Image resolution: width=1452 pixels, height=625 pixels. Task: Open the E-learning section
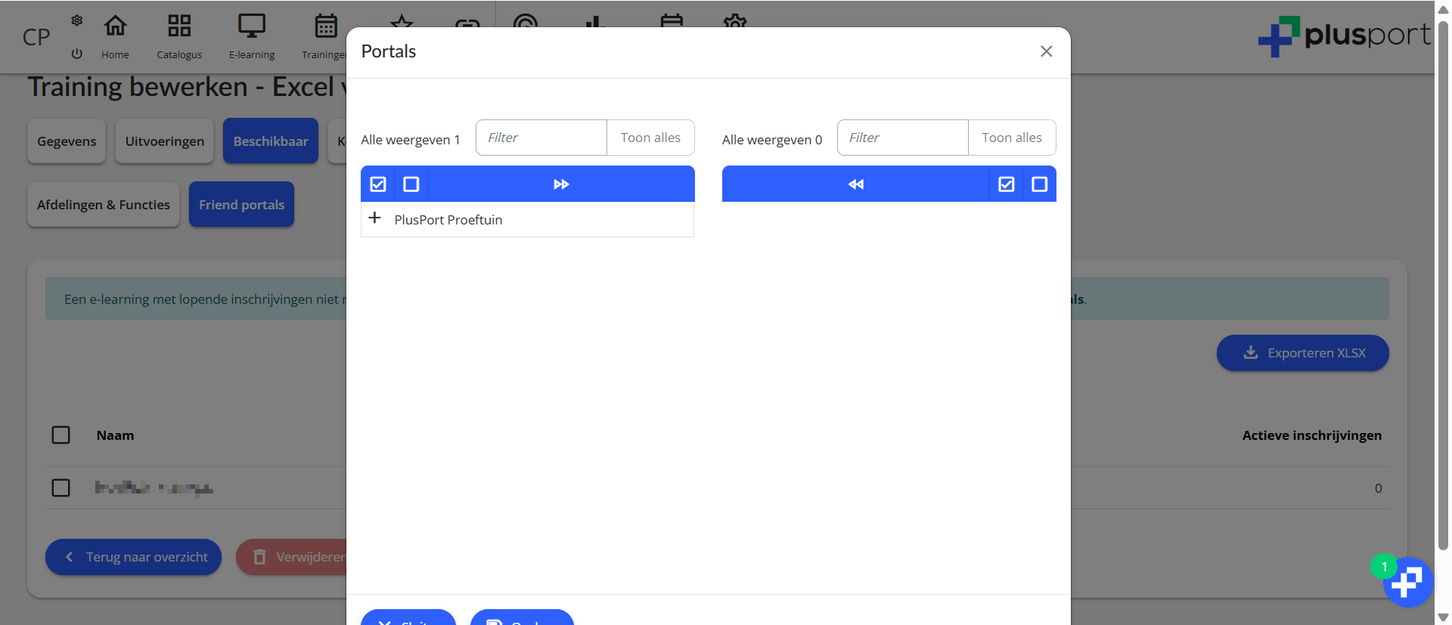252,36
